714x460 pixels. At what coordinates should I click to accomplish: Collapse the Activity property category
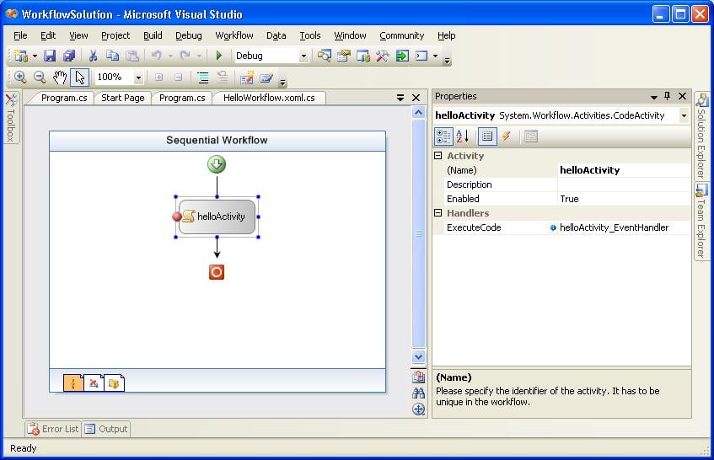(x=438, y=156)
